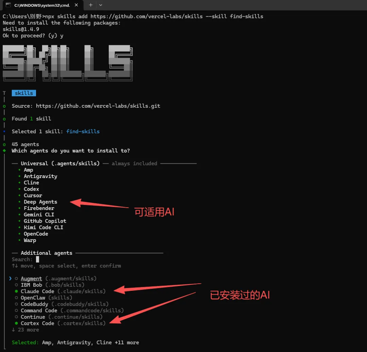The height and width of the screenshot is (352, 367).
Task: Click the 'Firebender' universal agent entry
Action: pyautogui.click(x=39, y=208)
